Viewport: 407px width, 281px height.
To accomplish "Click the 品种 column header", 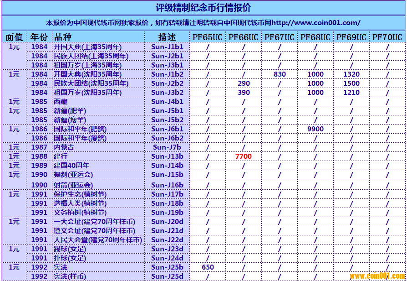I will tap(63, 37).
